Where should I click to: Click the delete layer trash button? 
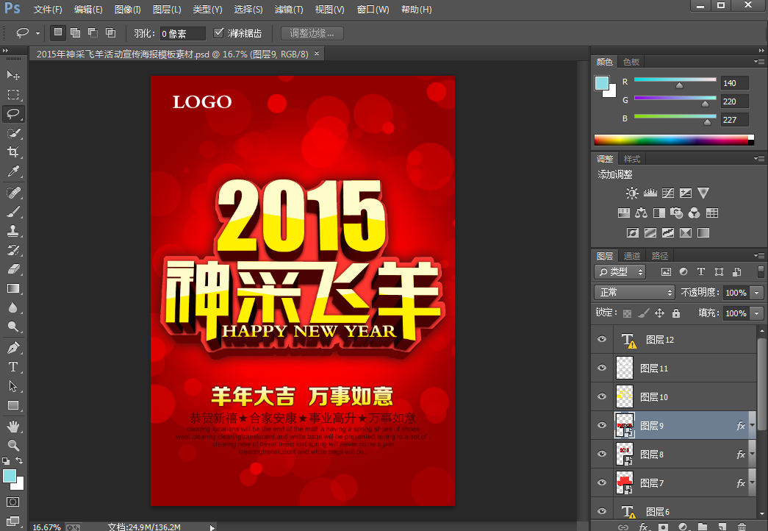(742, 527)
